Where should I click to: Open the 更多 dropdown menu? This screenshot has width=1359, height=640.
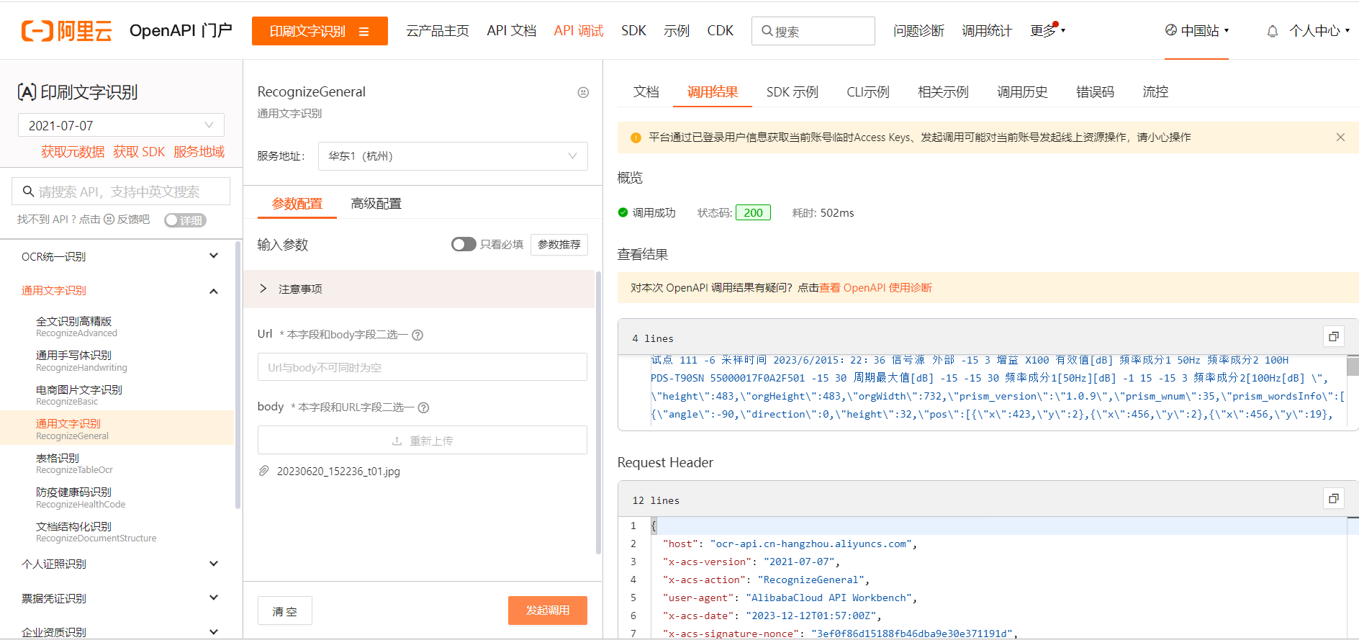pyautogui.click(x=1047, y=31)
